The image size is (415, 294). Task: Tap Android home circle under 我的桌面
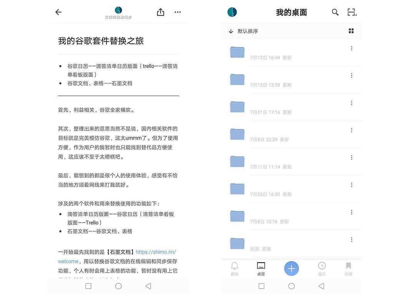[291, 286]
